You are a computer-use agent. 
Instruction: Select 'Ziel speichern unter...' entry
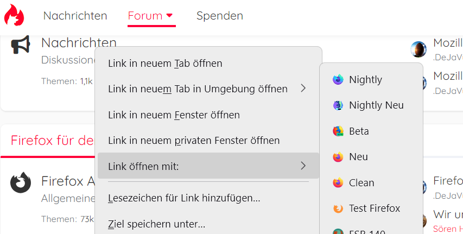[x=156, y=224]
